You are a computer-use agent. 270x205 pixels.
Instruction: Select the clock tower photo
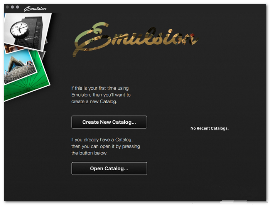[x=27, y=32]
